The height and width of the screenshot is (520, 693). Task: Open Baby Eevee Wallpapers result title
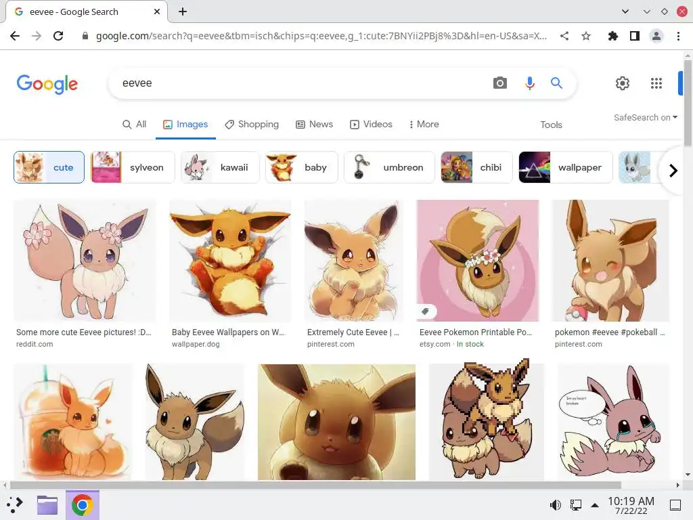click(x=228, y=332)
